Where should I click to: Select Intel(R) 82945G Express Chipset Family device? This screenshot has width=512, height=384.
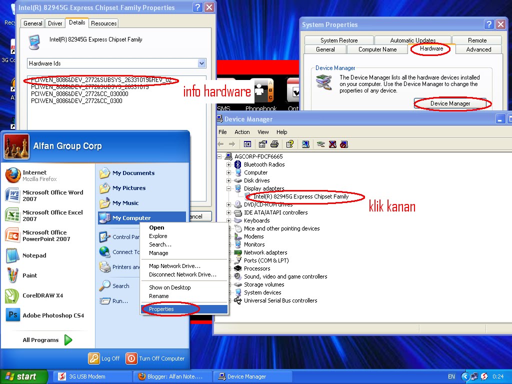301,196
